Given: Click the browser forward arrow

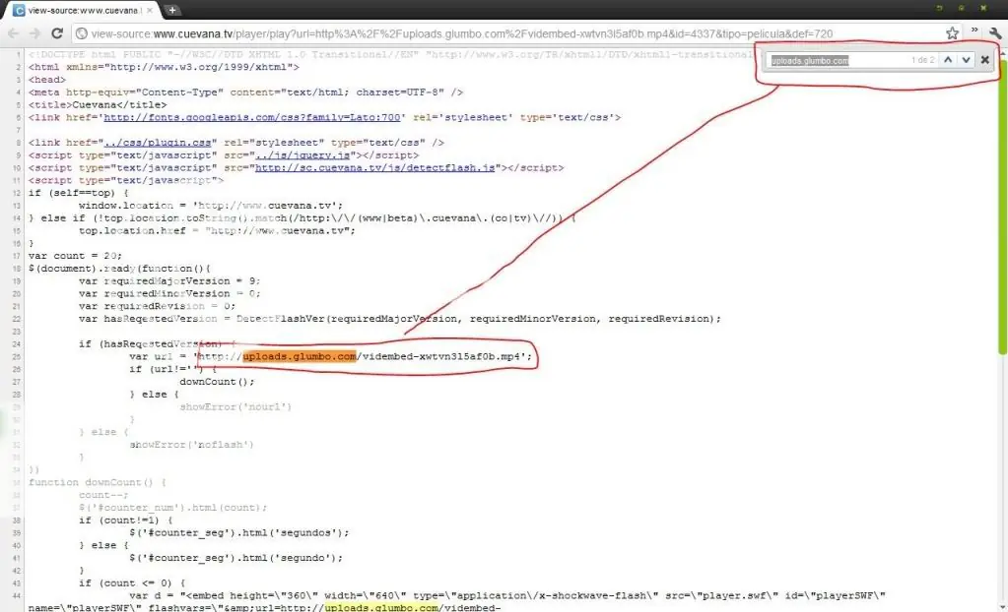Looking at the screenshot, I should (x=34, y=33).
